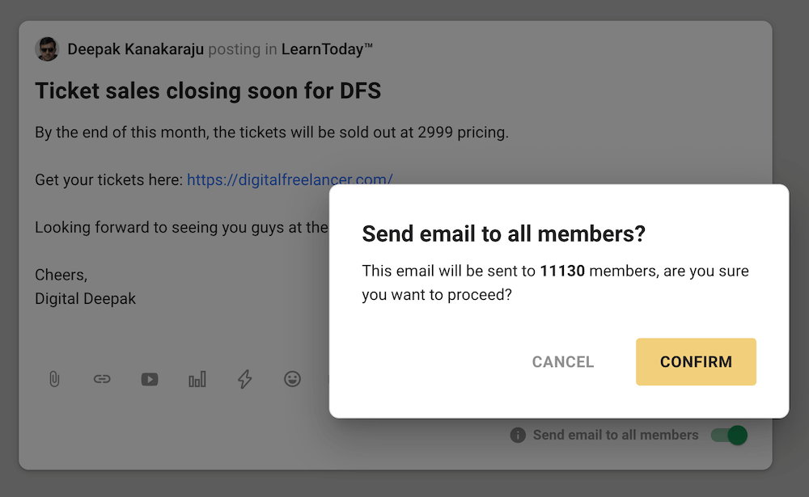Add a video with the play icon

150,380
